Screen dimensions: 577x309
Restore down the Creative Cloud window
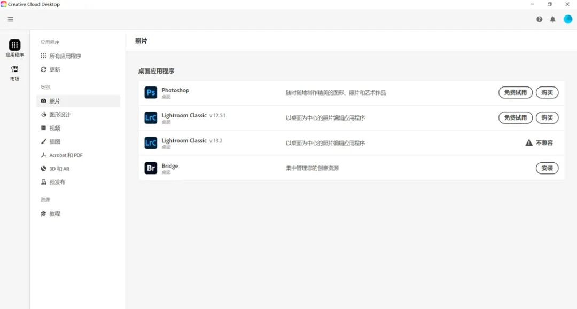tap(549, 4)
